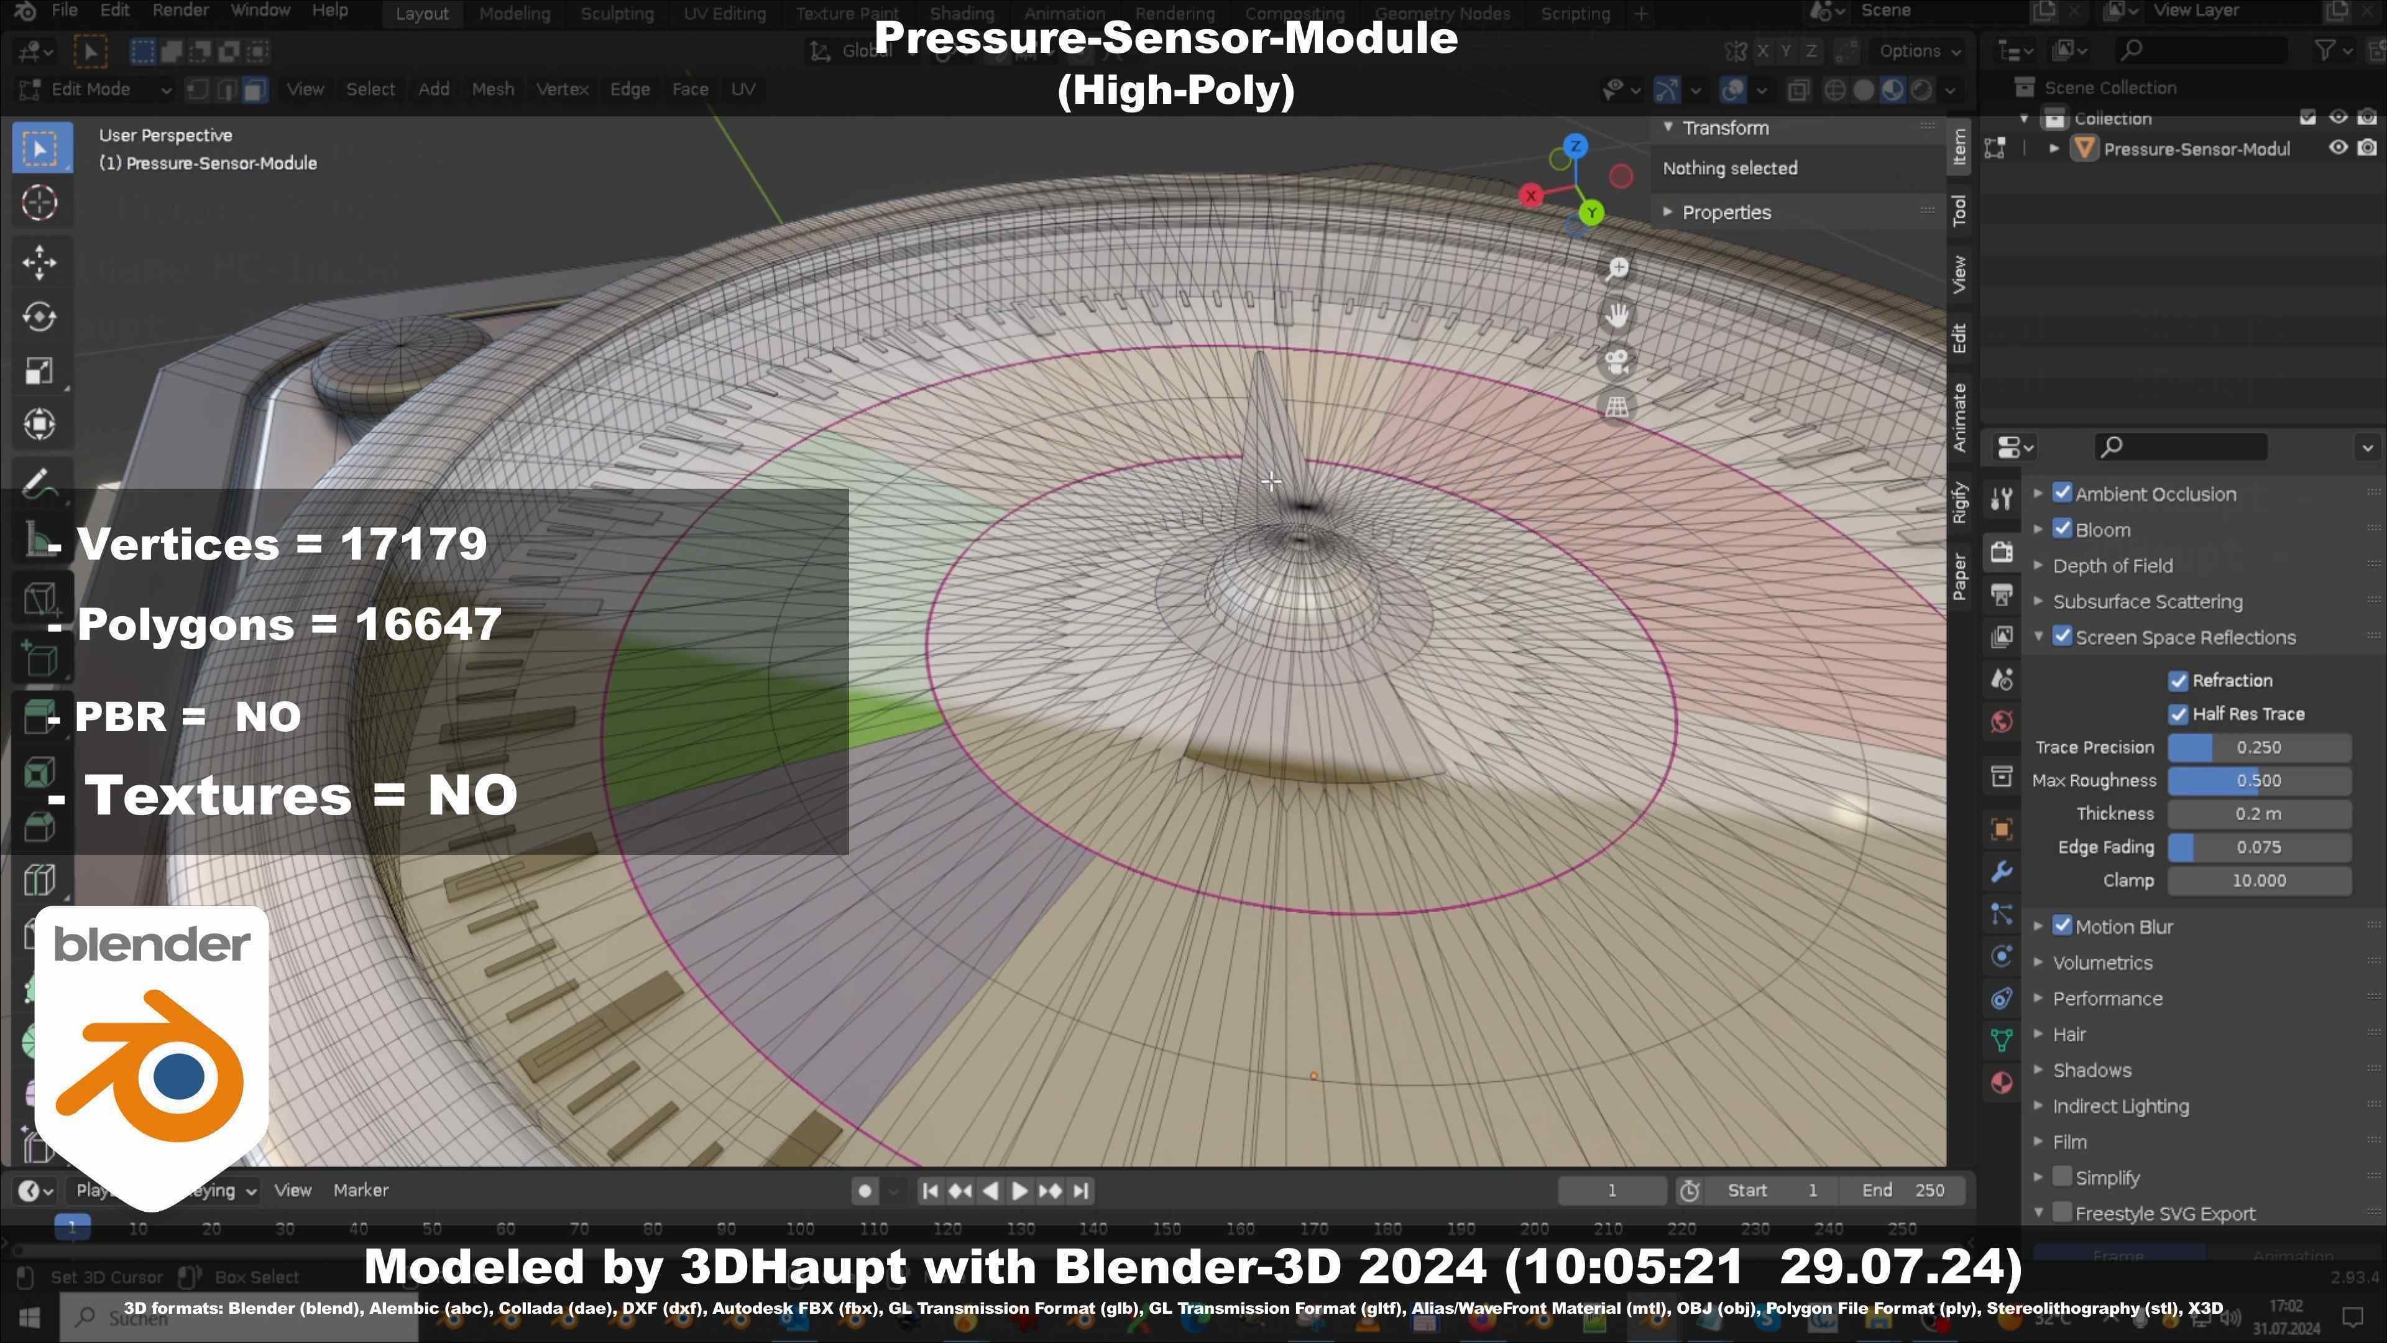Select the Annotate pencil tool
Image resolution: width=2387 pixels, height=1343 pixels.
coord(40,485)
